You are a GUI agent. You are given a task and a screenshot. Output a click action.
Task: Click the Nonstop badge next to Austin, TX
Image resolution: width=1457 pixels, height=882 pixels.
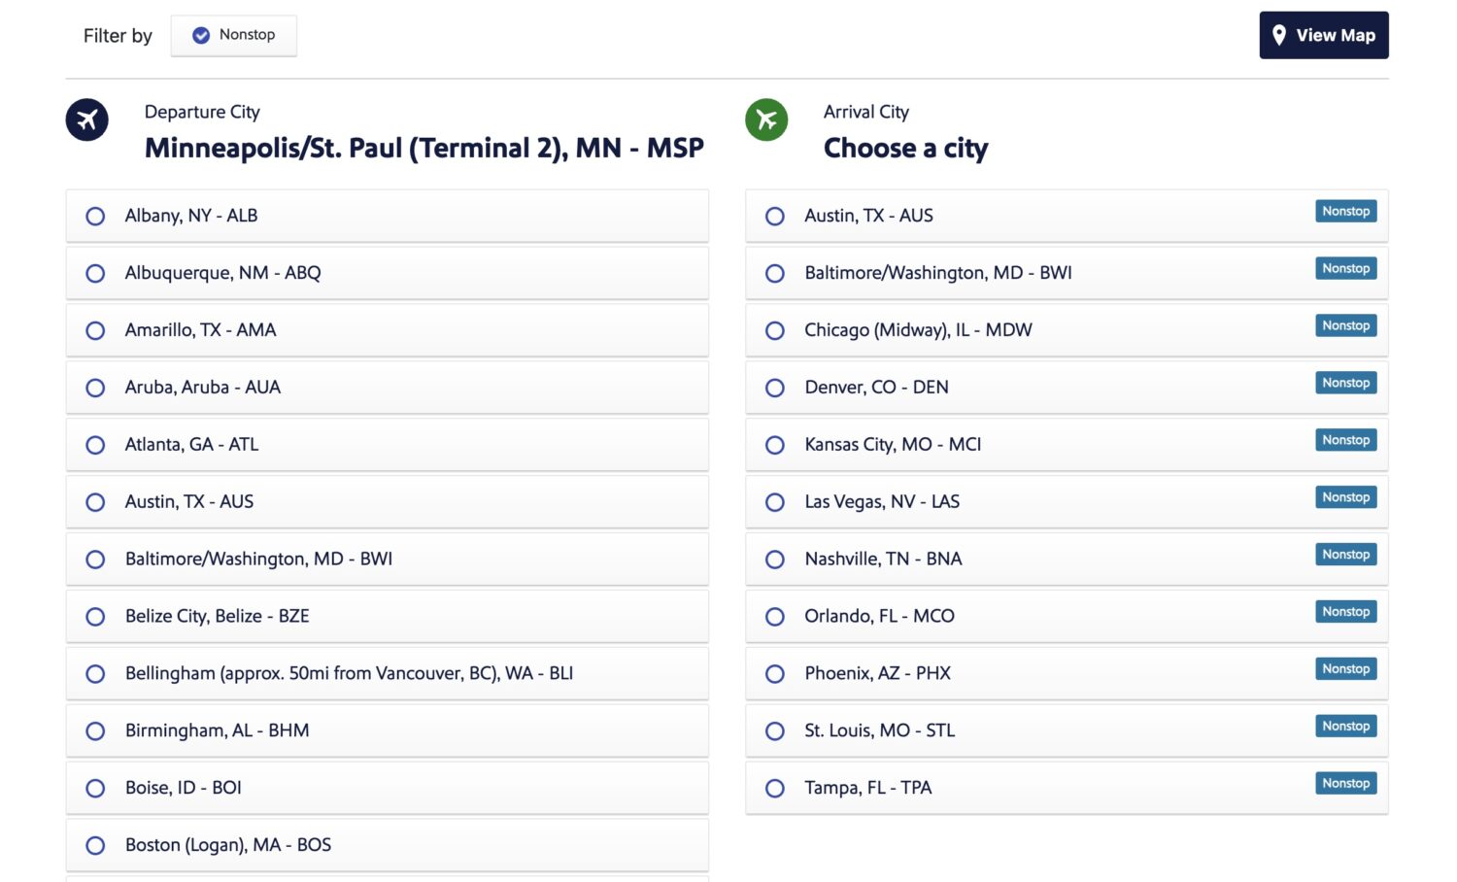[1345, 211]
